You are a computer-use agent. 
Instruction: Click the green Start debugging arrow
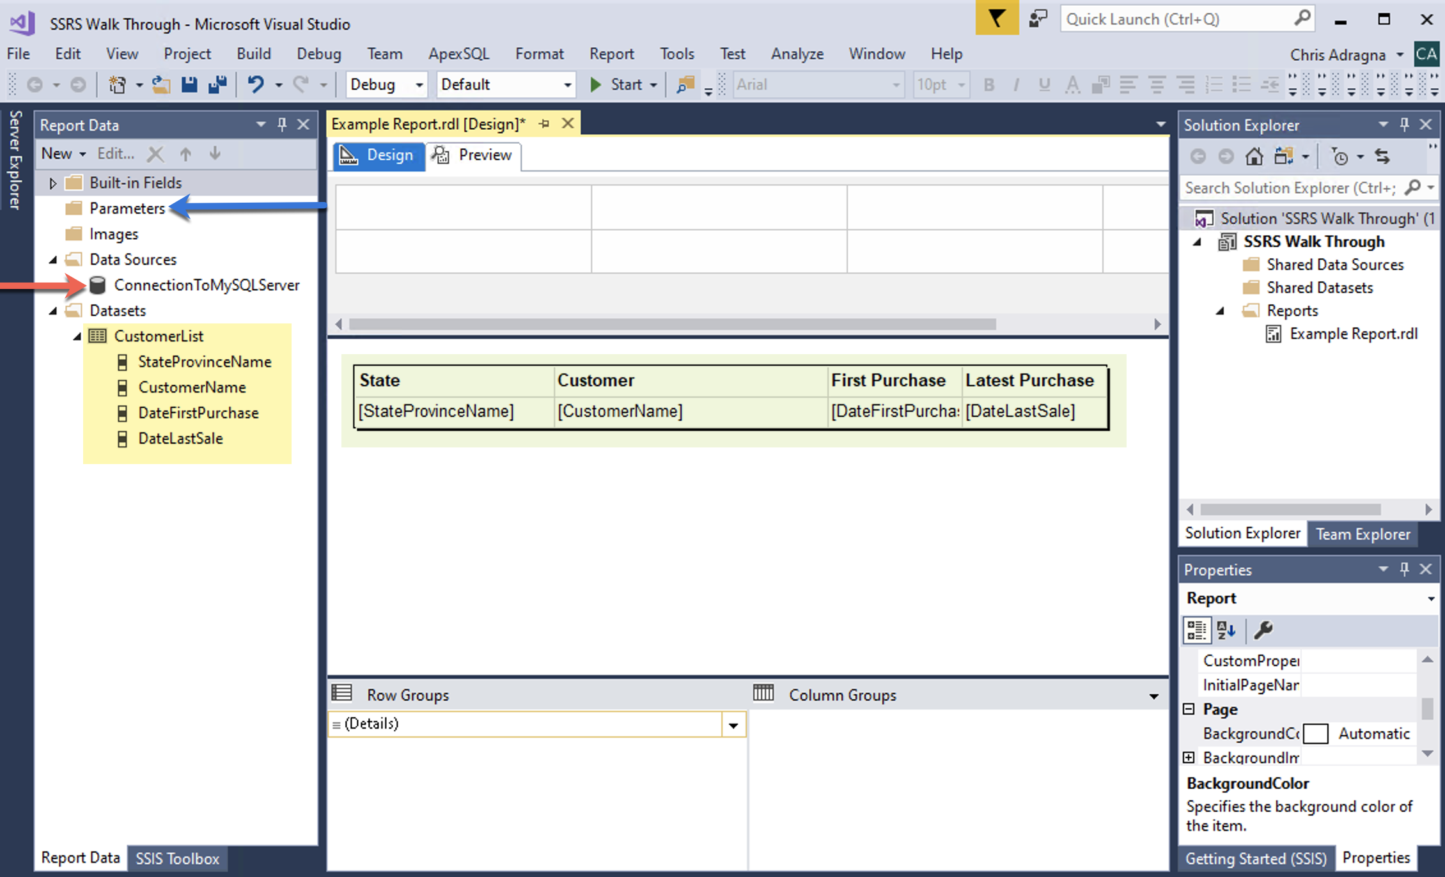[595, 84]
